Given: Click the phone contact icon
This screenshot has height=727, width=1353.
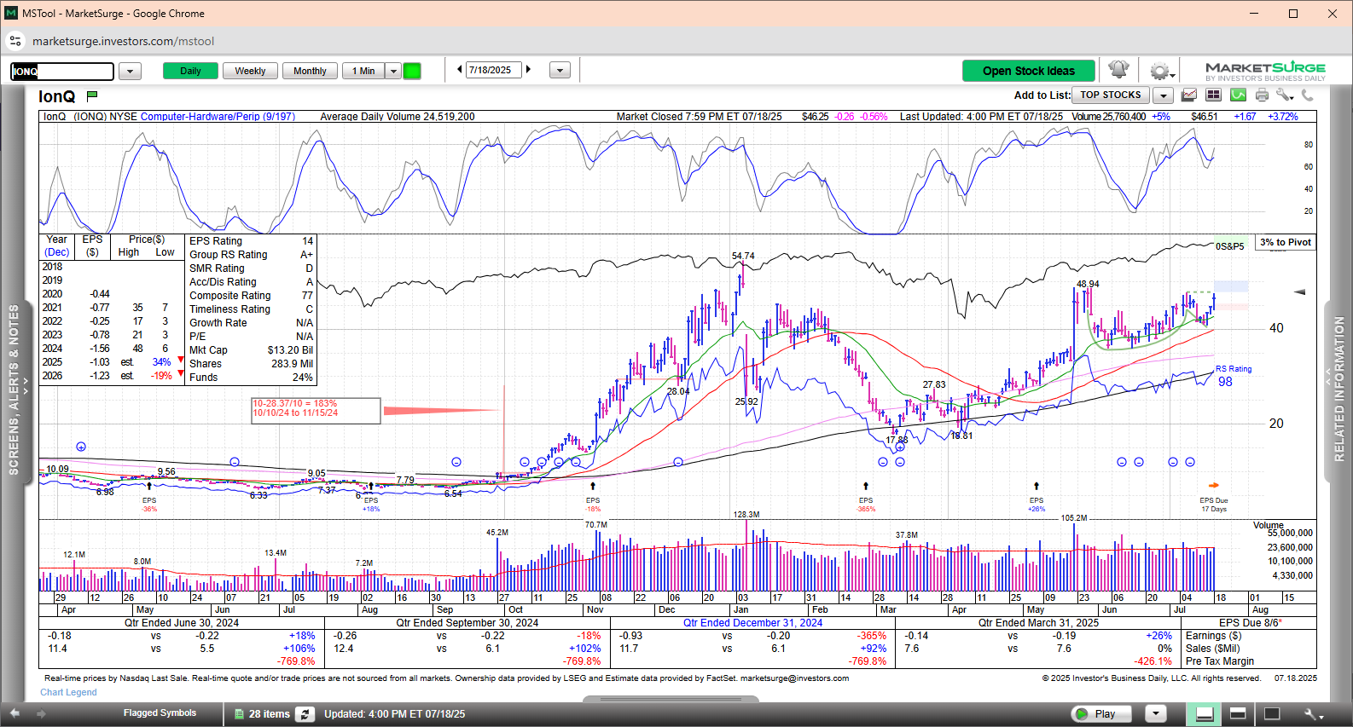Looking at the screenshot, I should tap(1307, 95).
